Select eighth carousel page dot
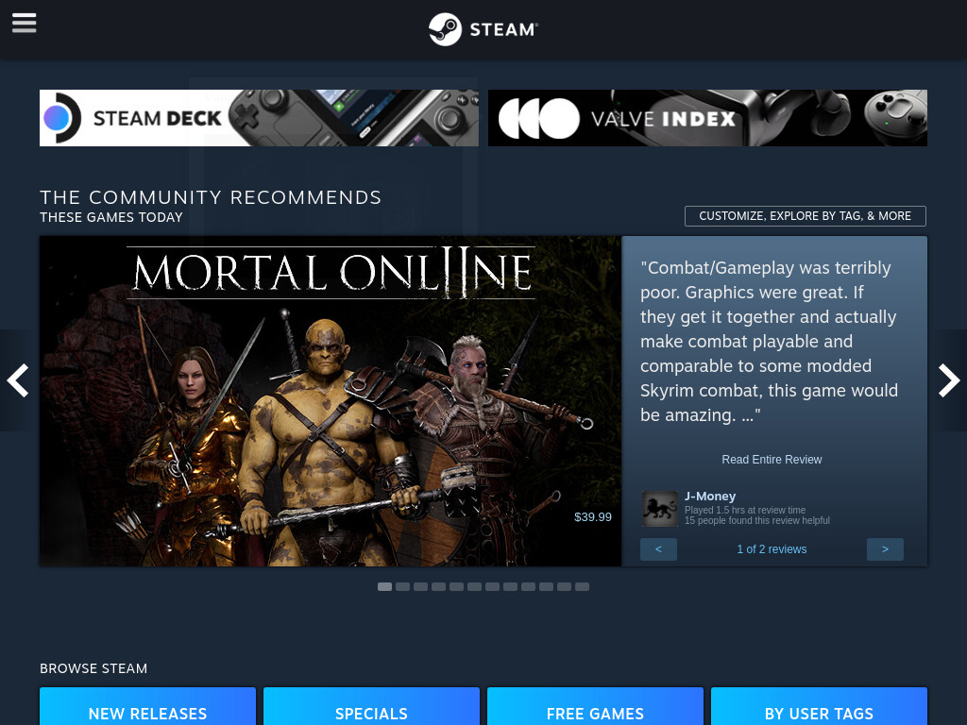The height and width of the screenshot is (725, 967). pyautogui.click(x=510, y=587)
